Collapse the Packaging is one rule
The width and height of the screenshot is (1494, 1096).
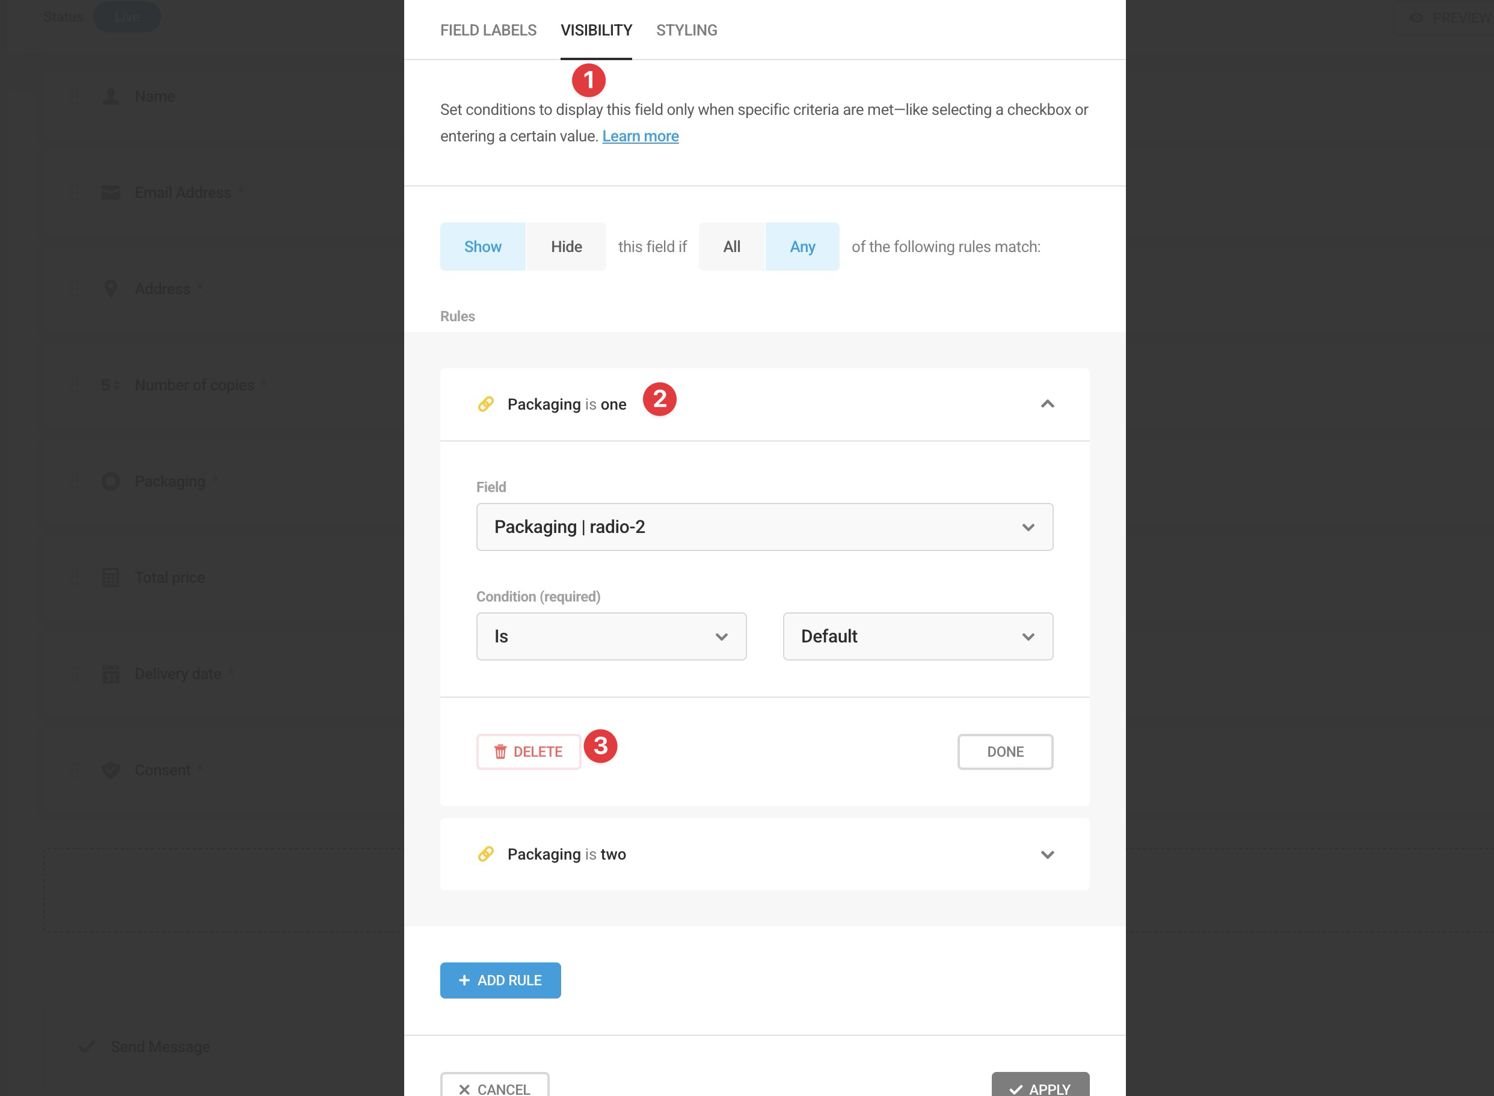click(x=1047, y=404)
